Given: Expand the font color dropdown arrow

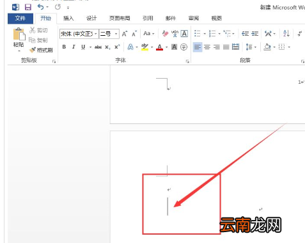Looking at the screenshot, I should pyautogui.click(x=167, y=47).
